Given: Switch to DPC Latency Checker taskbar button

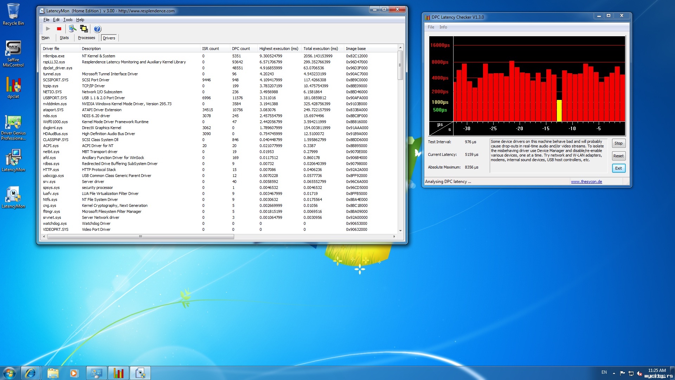Looking at the screenshot, I should [x=118, y=373].
